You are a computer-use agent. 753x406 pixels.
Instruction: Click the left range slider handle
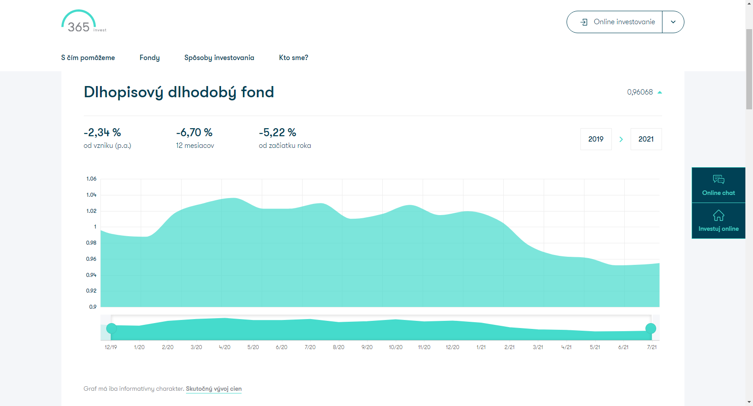pyautogui.click(x=112, y=328)
